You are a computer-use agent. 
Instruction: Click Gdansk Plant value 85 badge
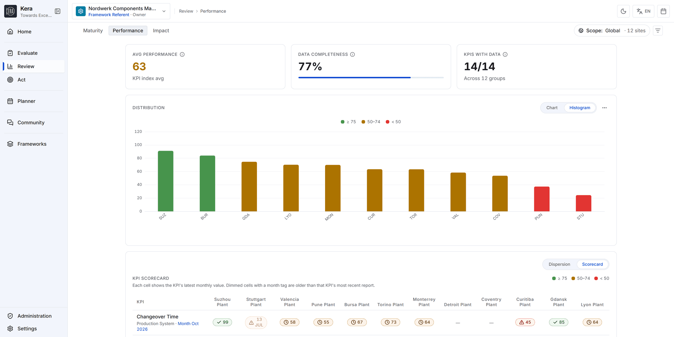[559, 322]
